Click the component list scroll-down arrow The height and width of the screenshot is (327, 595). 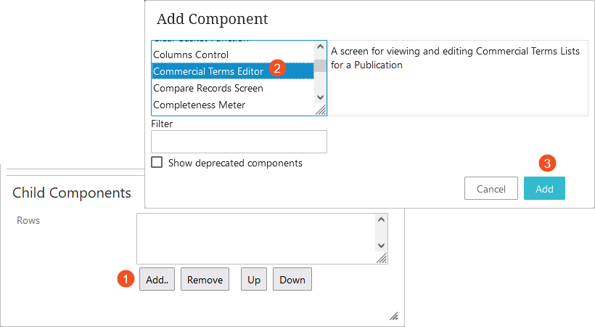[x=320, y=97]
